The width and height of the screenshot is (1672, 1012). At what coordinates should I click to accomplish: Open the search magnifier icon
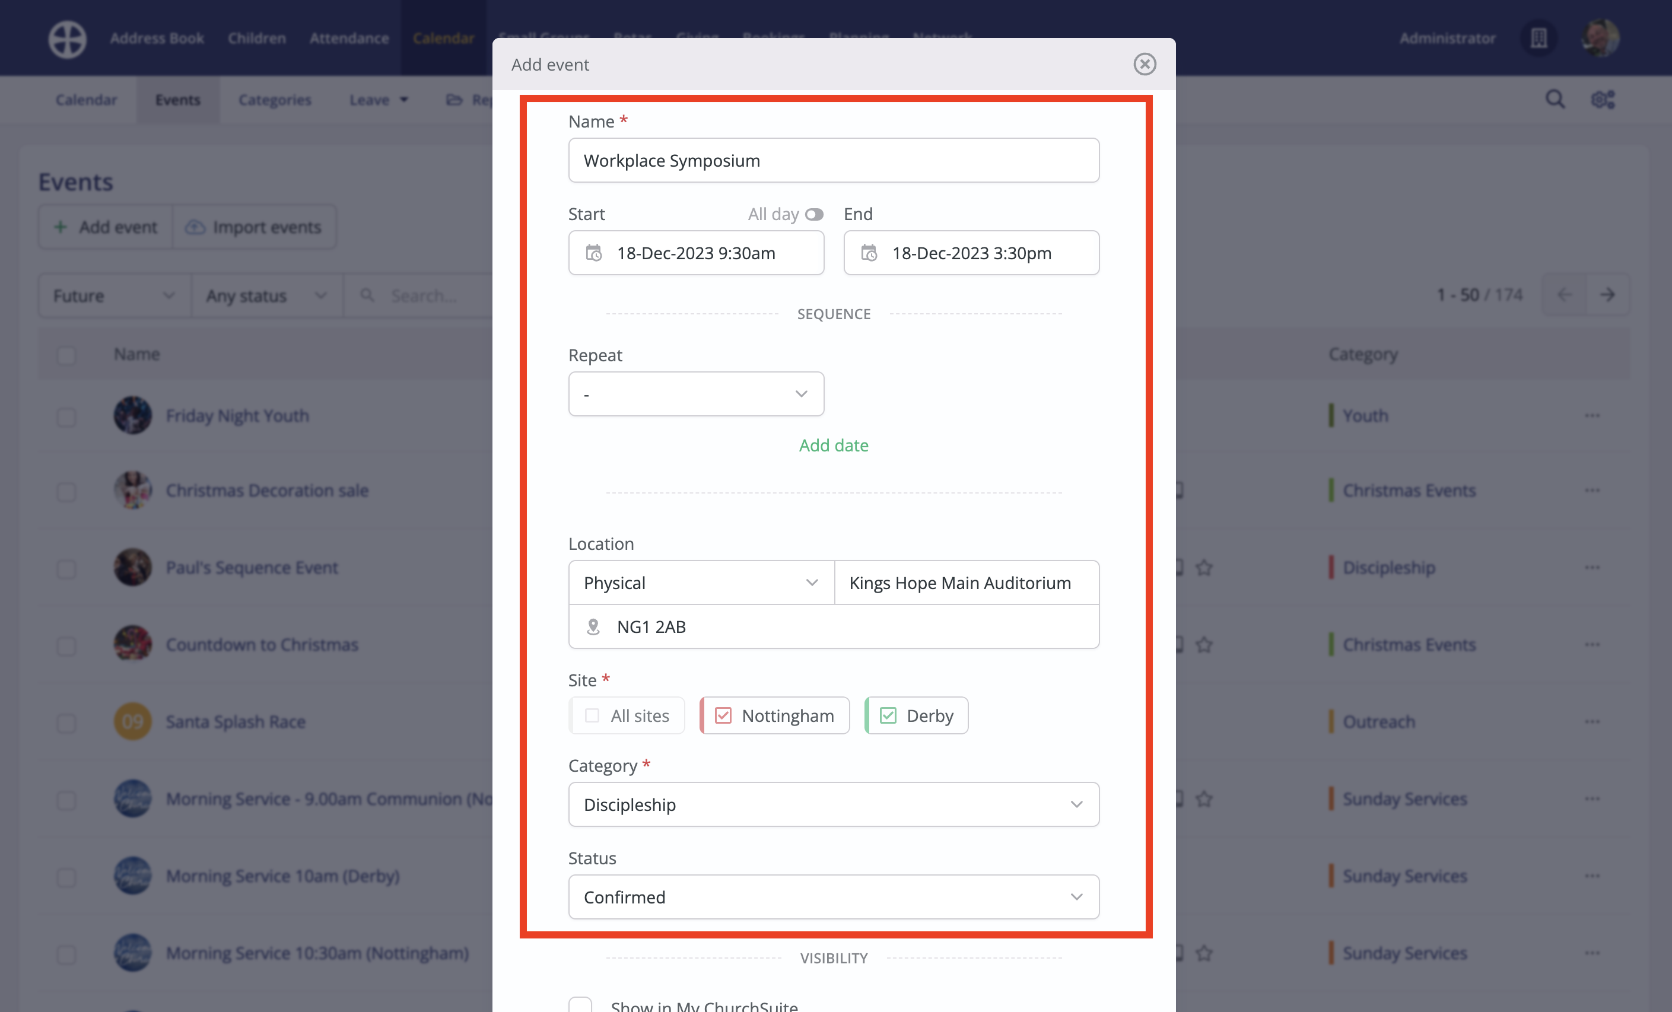[1555, 100]
